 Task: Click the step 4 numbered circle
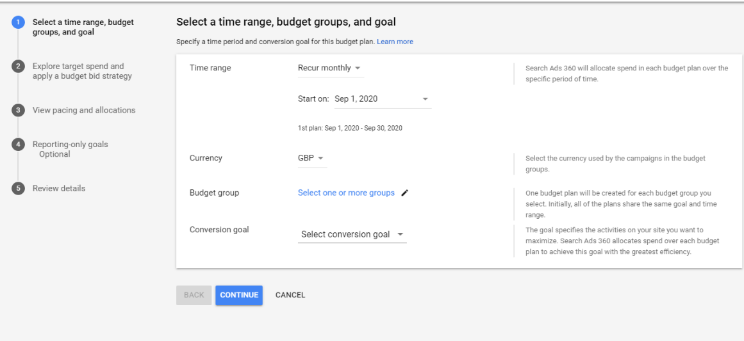click(18, 145)
